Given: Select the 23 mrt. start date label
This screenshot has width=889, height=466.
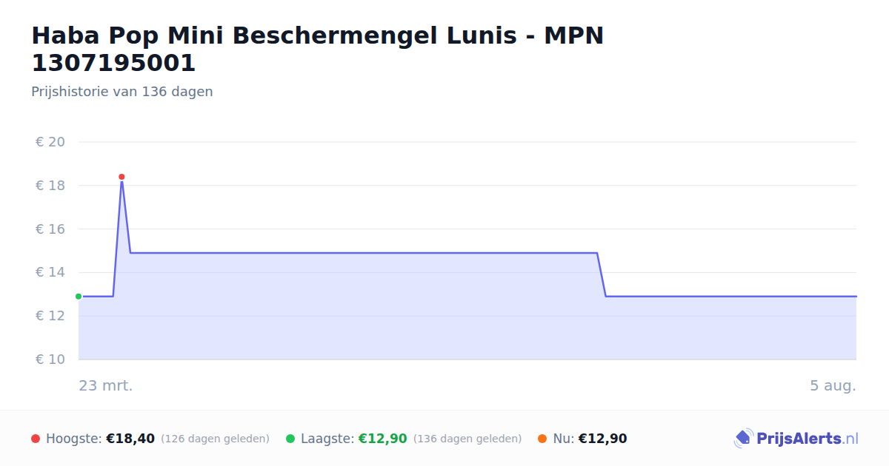Looking at the screenshot, I should tap(106, 385).
